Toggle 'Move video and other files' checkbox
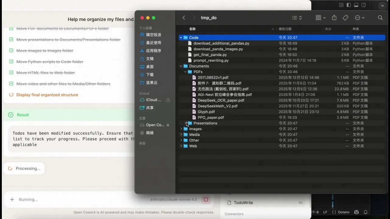Image resolution: width=390 pixels, height=219 pixels. (x=11, y=84)
